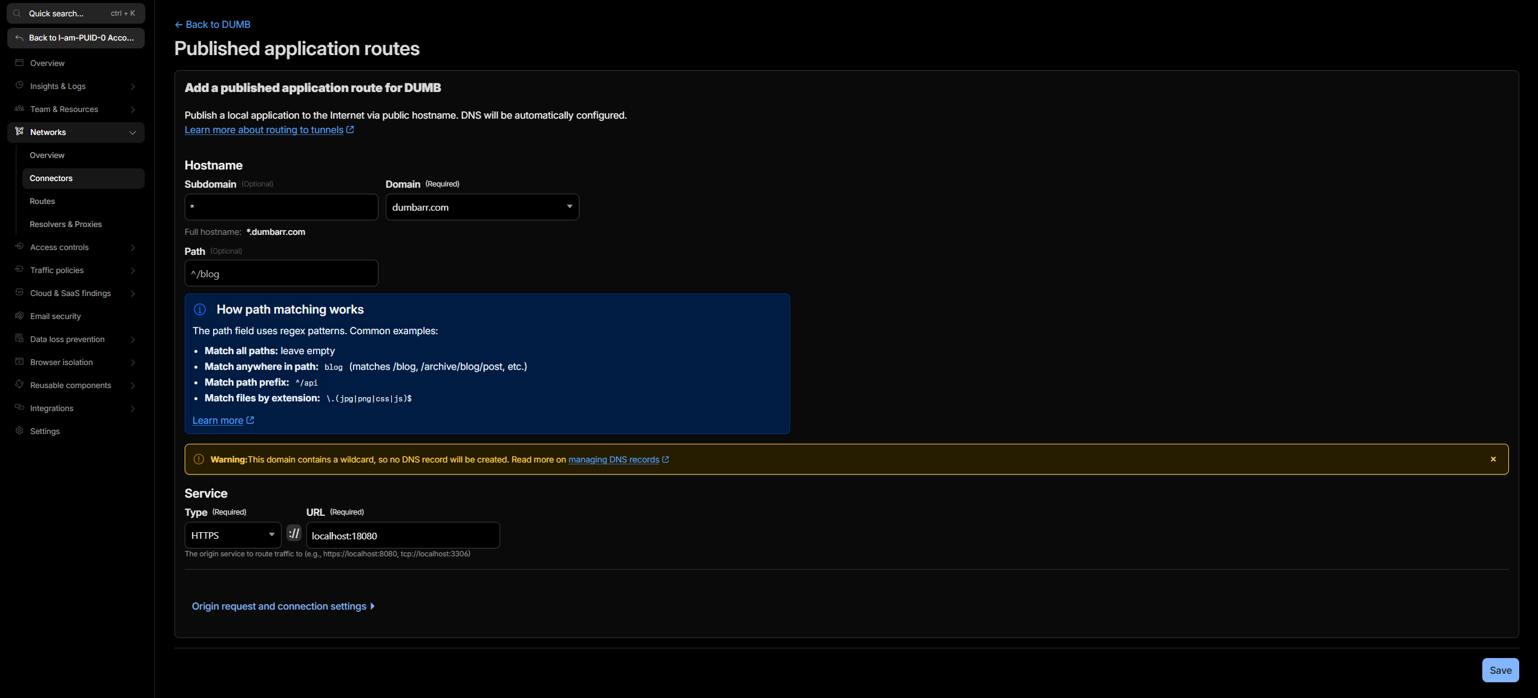The width and height of the screenshot is (1538, 698).
Task: Click the Settings gear icon in sidebar
Action: pyautogui.click(x=19, y=431)
